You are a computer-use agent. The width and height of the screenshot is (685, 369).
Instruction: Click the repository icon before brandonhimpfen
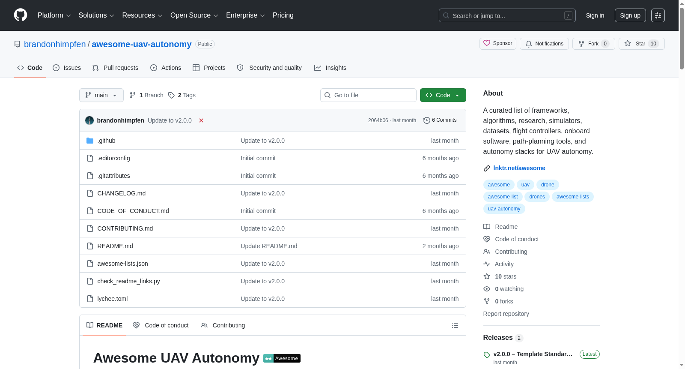tap(17, 44)
